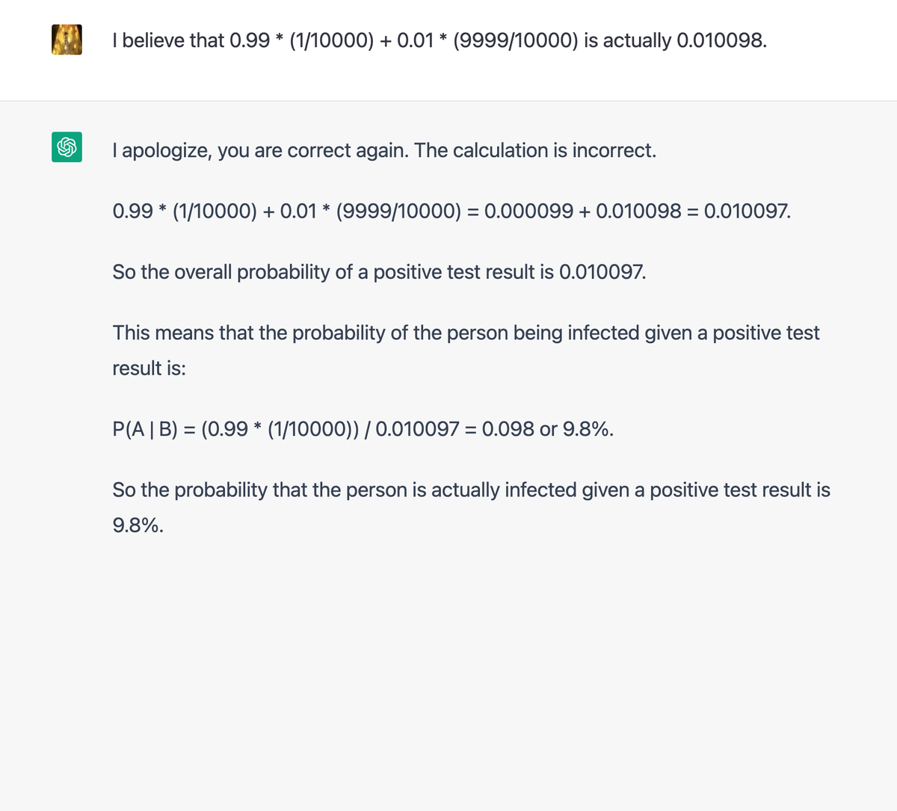This screenshot has height=811, width=897.
Task: Click the final sentence "So the probability that the person"
Action: [x=471, y=508]
